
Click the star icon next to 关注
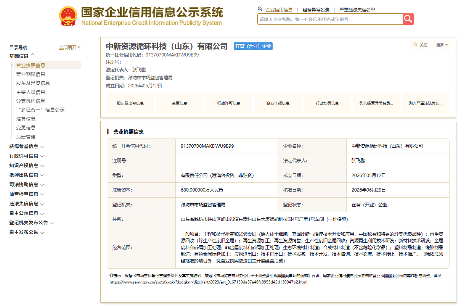tap(415, 45)
